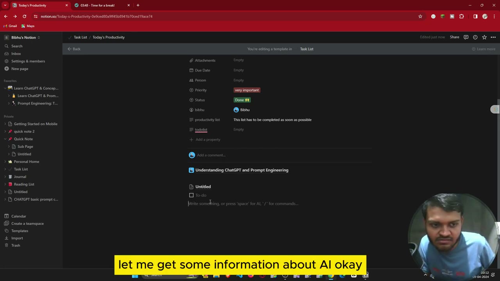
Task: Open the three-dot page menu
Action: tap(493, 37)
